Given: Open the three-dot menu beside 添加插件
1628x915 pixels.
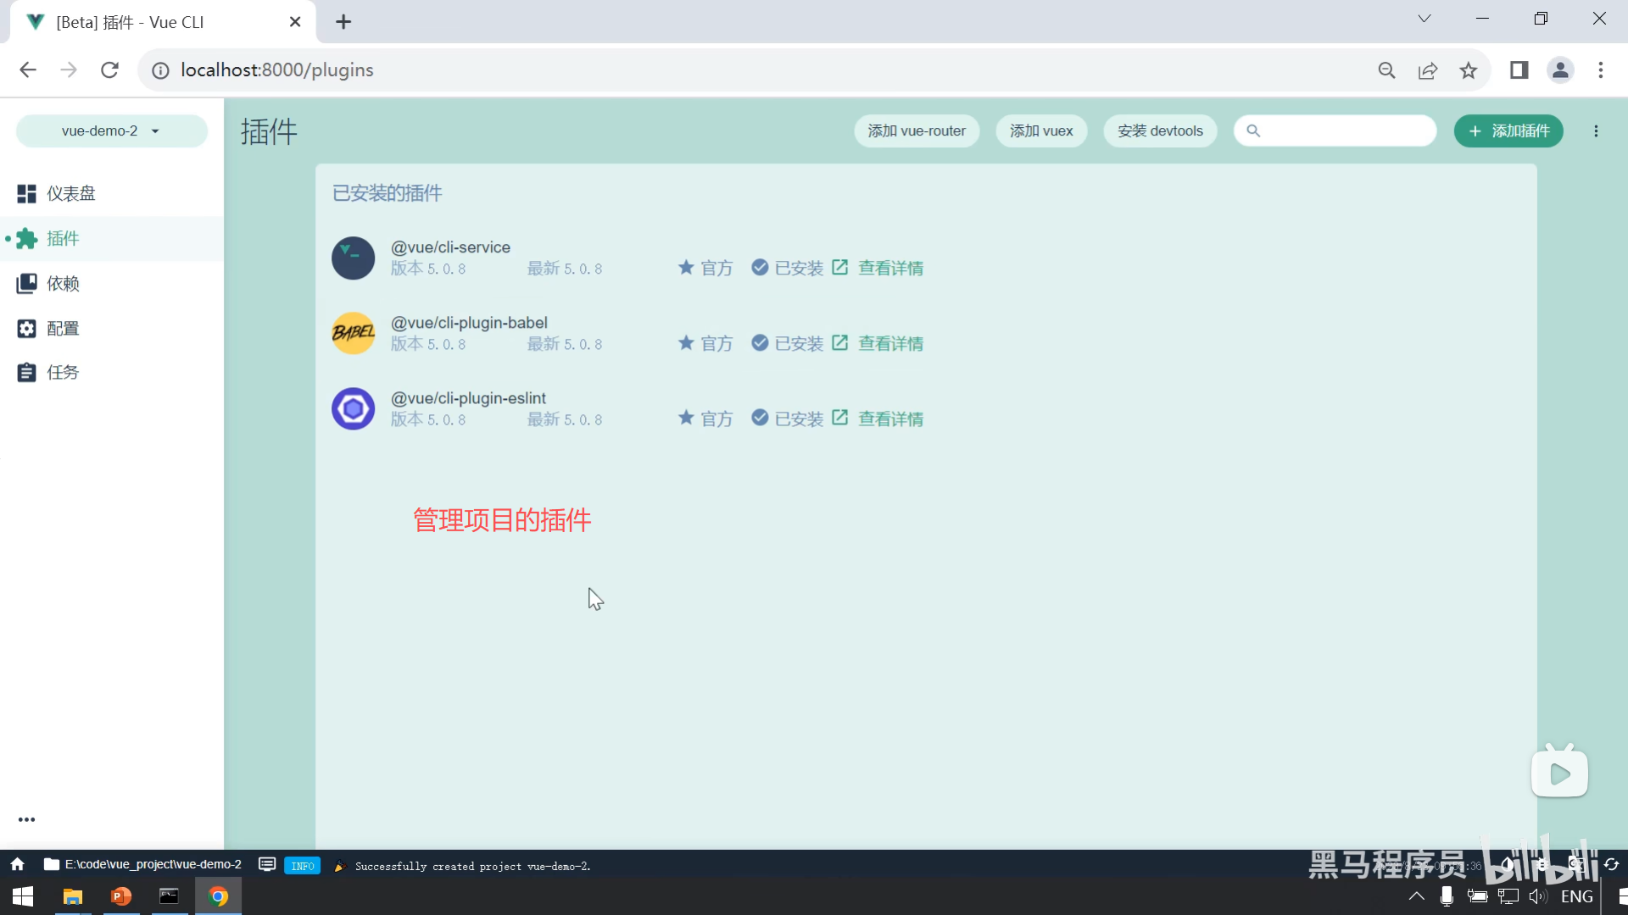Looking at the screenshot, I should (x=1596, y=131).
